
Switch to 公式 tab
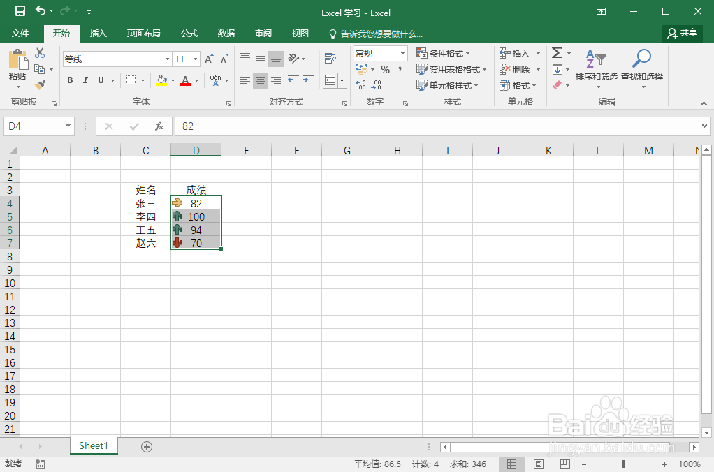[x=189, y=34]
